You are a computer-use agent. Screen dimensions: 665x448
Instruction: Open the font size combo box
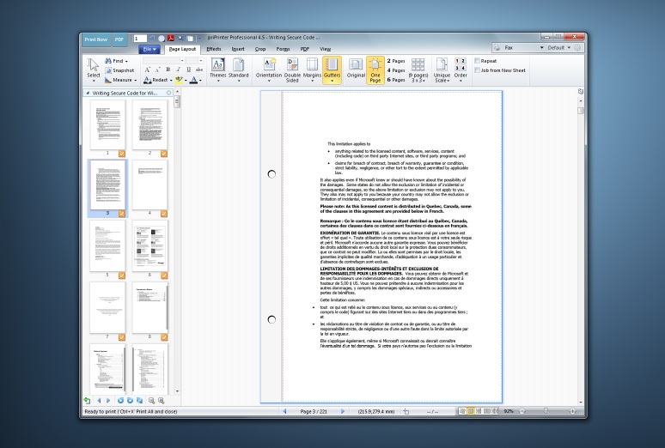coord(195,61)
